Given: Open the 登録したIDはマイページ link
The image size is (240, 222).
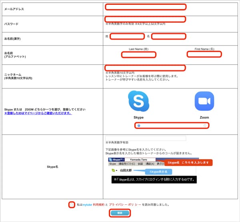Looking at the screenshot, I should coord(38,113).
